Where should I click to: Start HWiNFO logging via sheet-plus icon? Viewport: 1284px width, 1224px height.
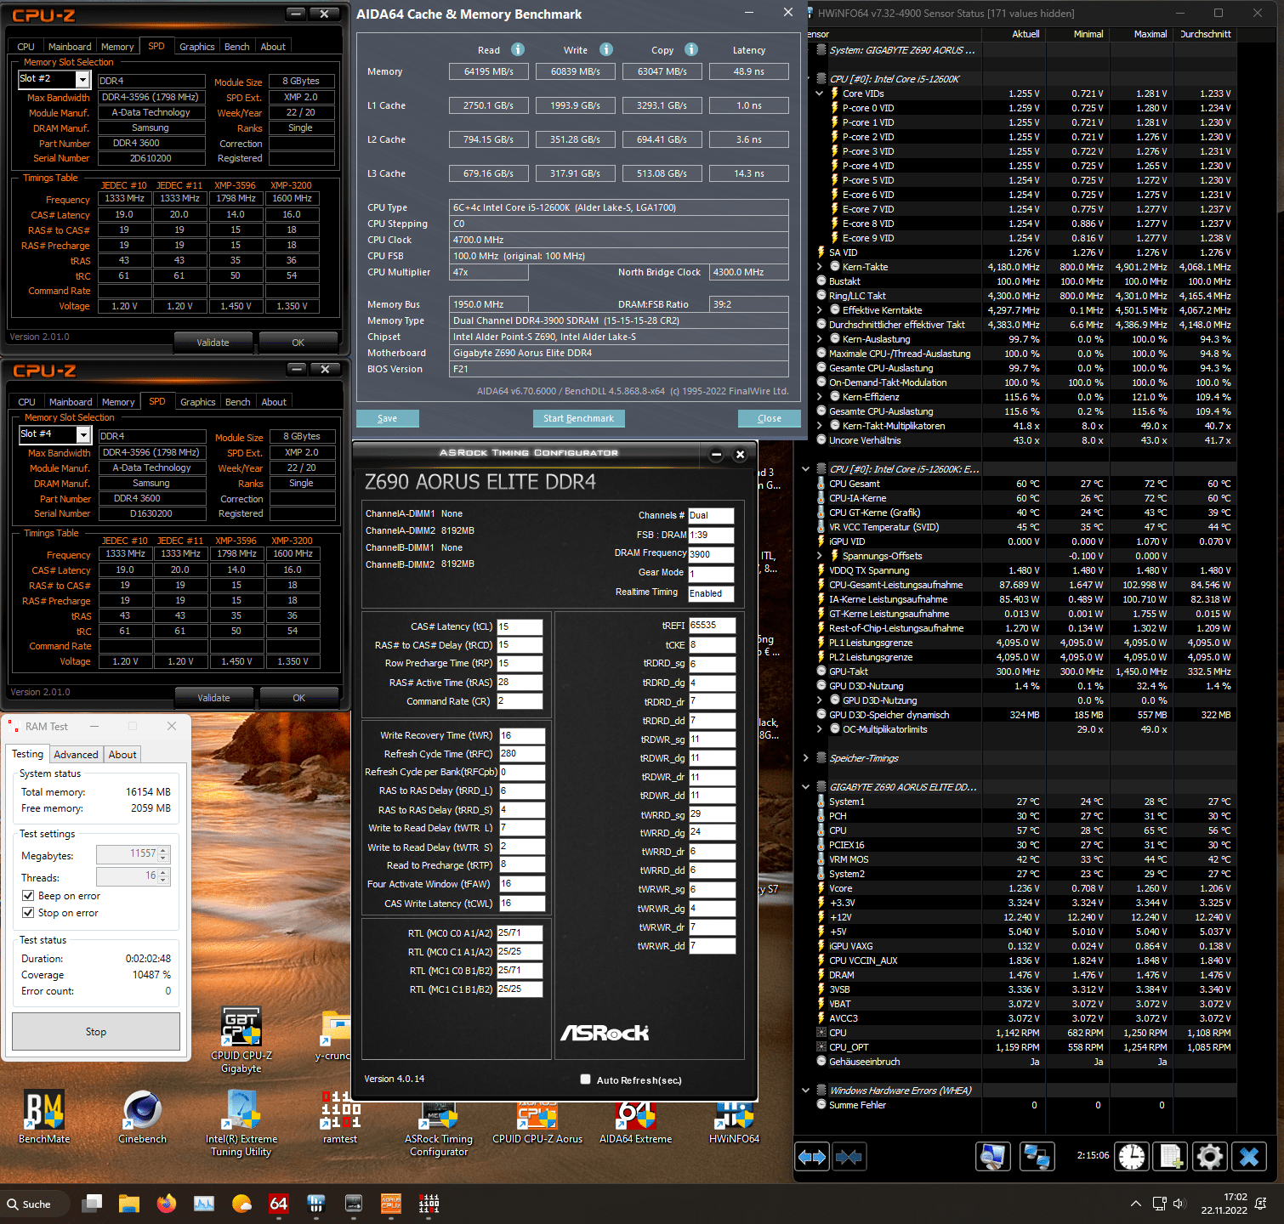point(1171,1157)
